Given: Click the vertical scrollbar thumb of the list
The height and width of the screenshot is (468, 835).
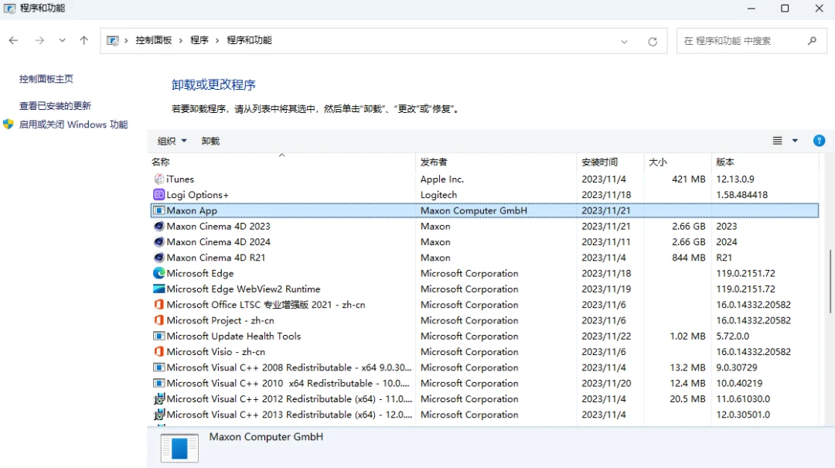Looking at the screenshot, I should pyautogui.click(x=830, y=282).
